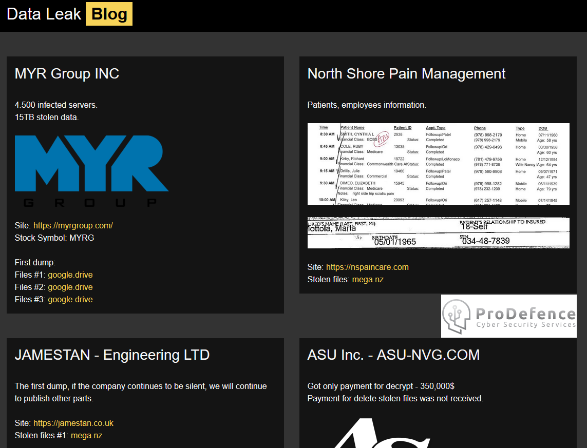Screen dimensions: 587x448
Task: Select the JAMESTAN - Engineering LTD heading
Action: pyautogui.click(x=112, y=355)
